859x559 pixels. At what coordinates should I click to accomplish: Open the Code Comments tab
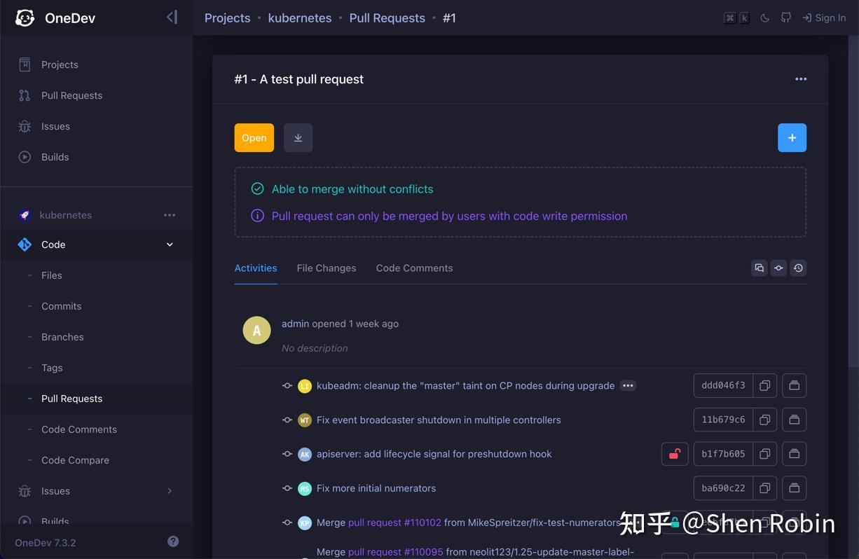coord(414,268)
